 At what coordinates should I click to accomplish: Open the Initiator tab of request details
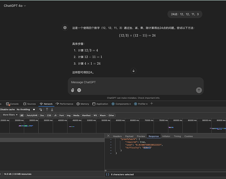166,136
